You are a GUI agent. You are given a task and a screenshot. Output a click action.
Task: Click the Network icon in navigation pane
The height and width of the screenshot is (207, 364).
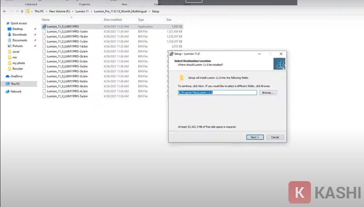coord(8,91)
